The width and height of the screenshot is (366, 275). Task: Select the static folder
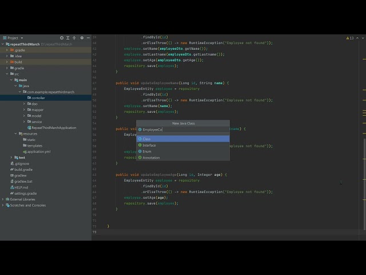pos(31,140)
